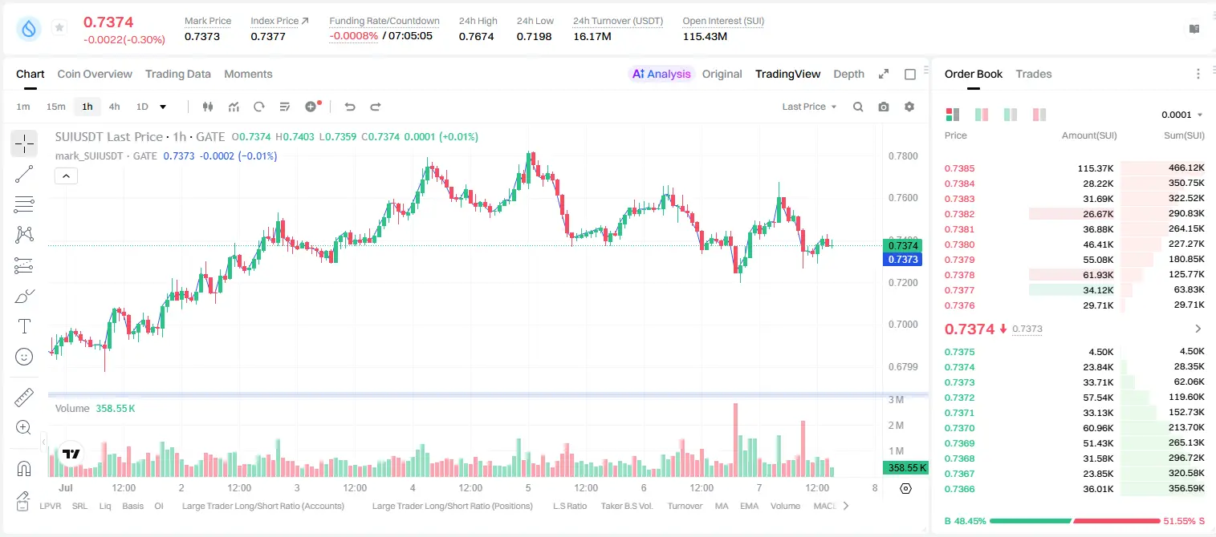
Task: Expand the chart to fullscreen
Action: pyautogui.click(x=884, y=74)
